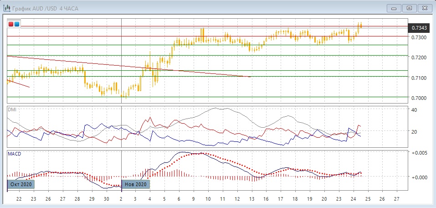Click the 0.7000 price axis label

tap(419, 99)
